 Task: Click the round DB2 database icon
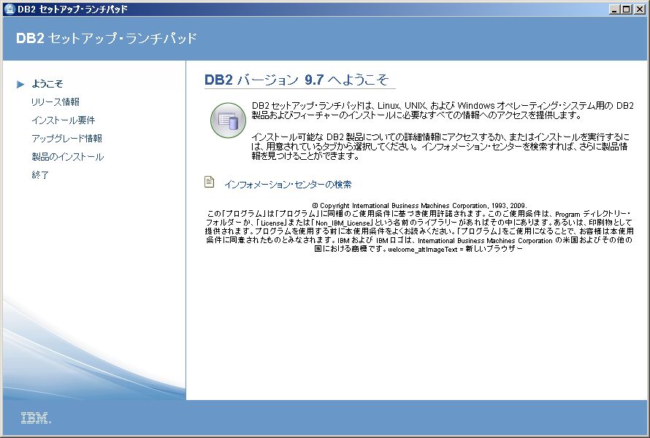pyautogui.click(x=228, y=120)
